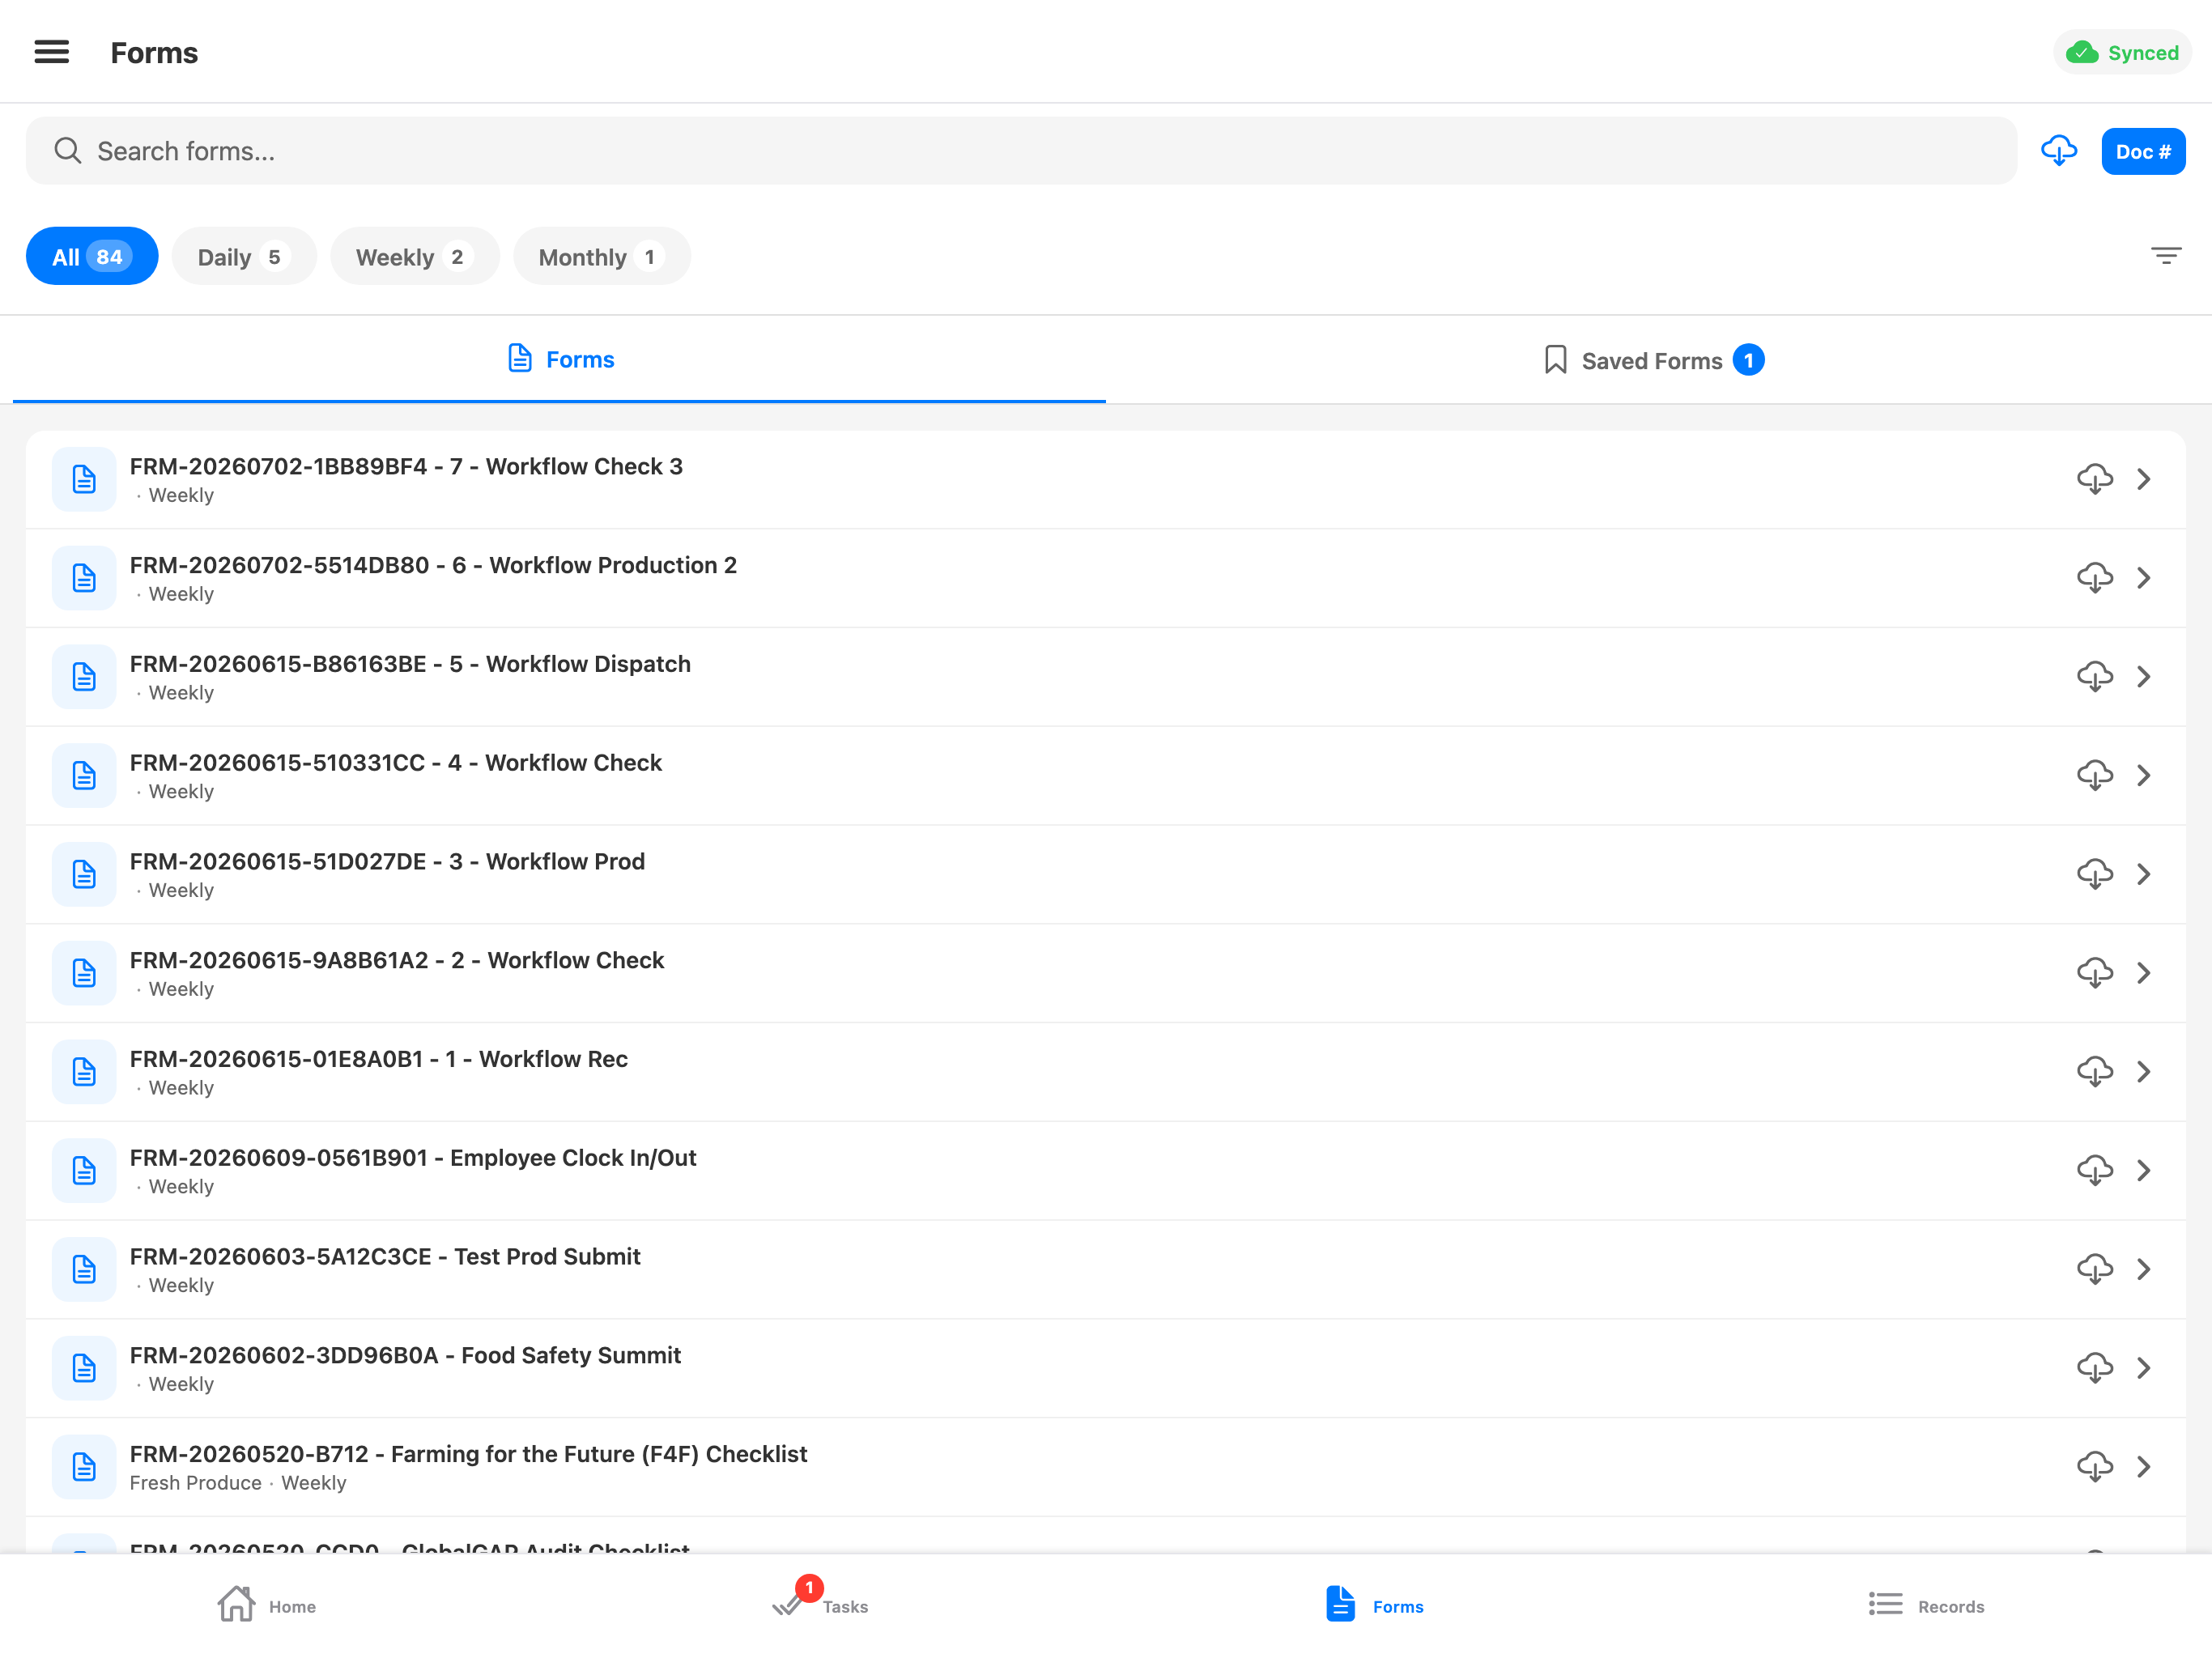The height and width of the screenshot is (1658, 2212).
Task: Filter forms by Daily
Action: [244, 257]
